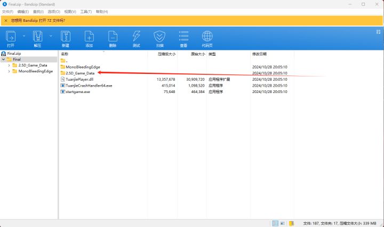Open the View (查看) toolbar icon

tap(183, 38)
